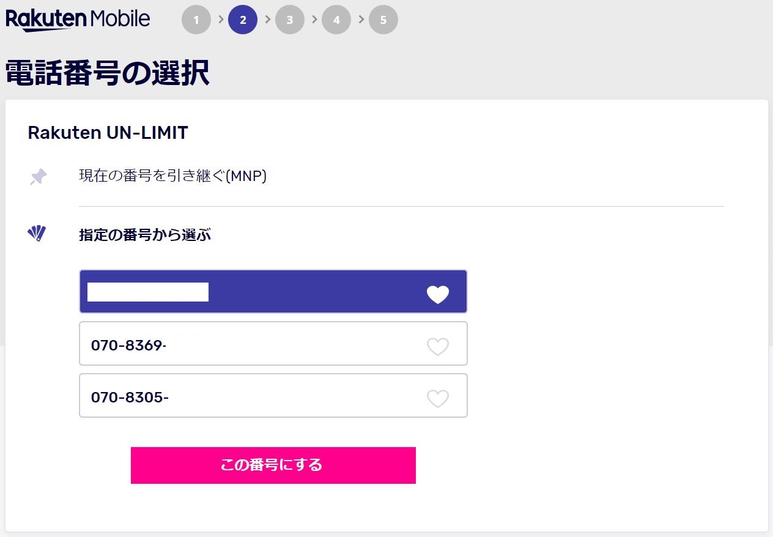Image resolution: width=773 pixels, height=537 pixels.
Task: Click the pink この番号にする button
Action: point(273,465)
